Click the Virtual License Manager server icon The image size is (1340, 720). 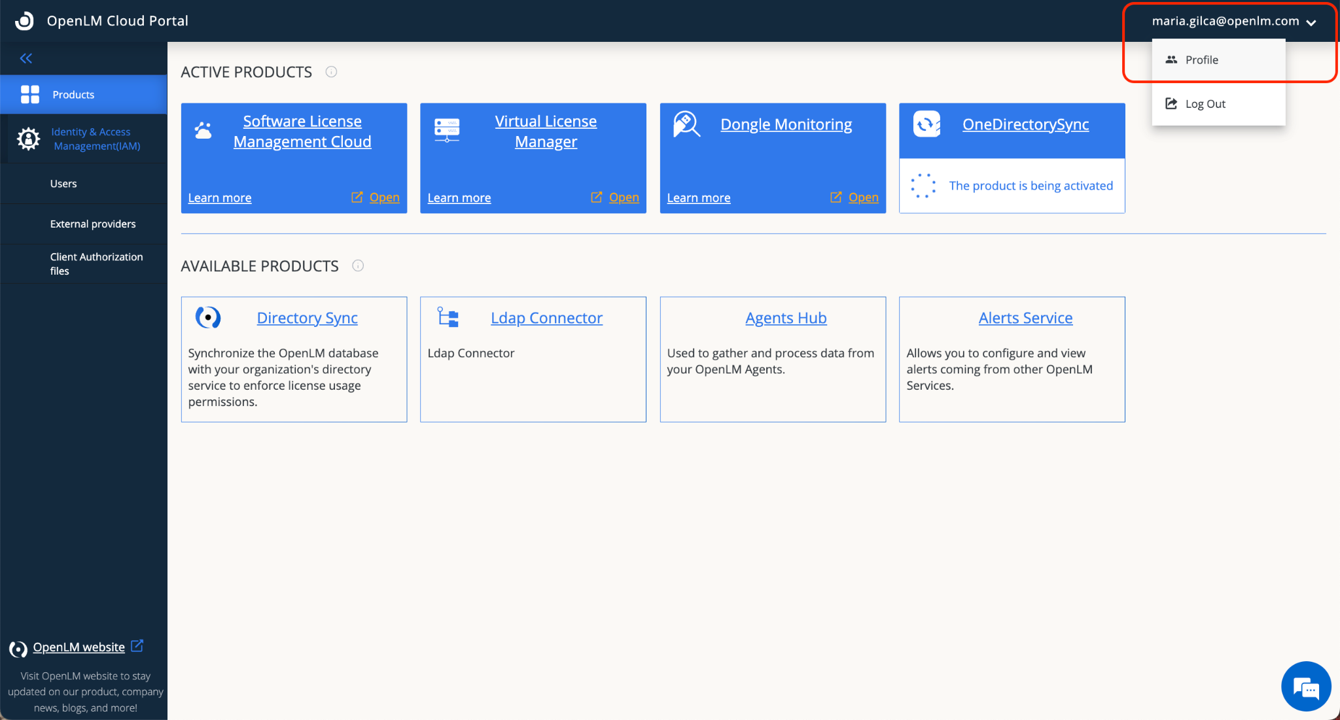447,129
